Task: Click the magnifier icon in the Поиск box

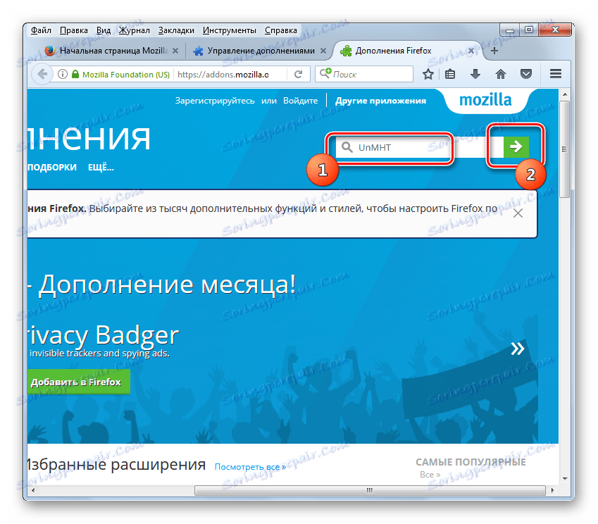Action: [x=325, y=73]
